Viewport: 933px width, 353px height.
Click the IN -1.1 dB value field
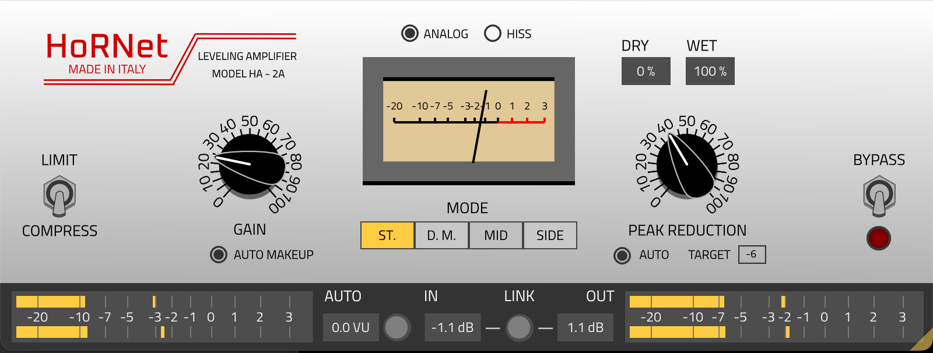[x=453, y=327]
